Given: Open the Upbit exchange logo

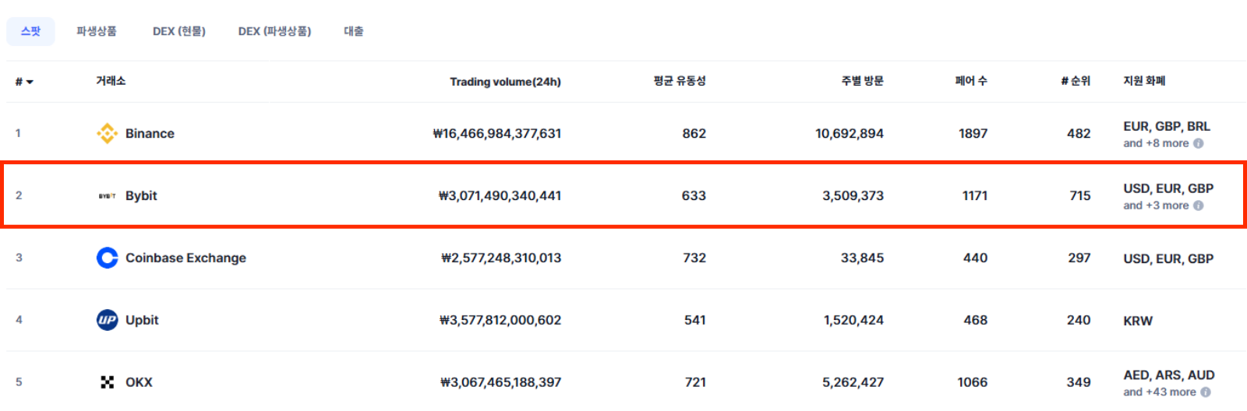Looking at the screenshot, I should (107, 320).
